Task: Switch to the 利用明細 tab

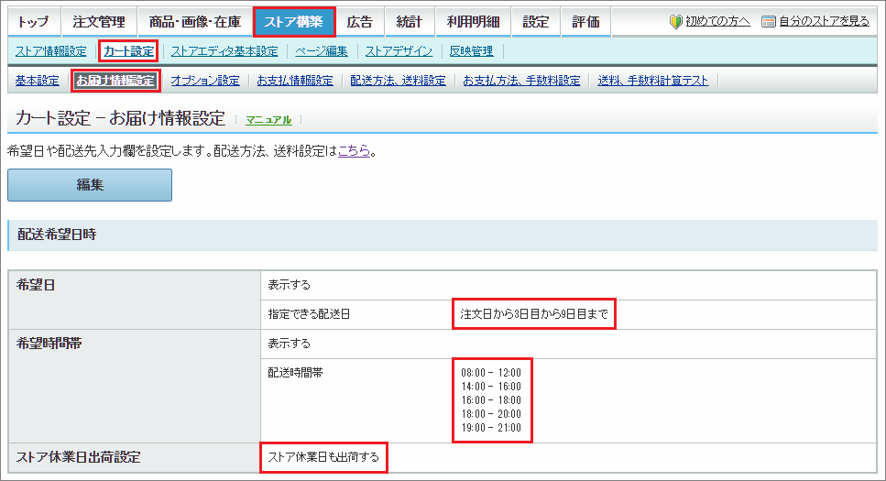Action: [x=473, y=22]
